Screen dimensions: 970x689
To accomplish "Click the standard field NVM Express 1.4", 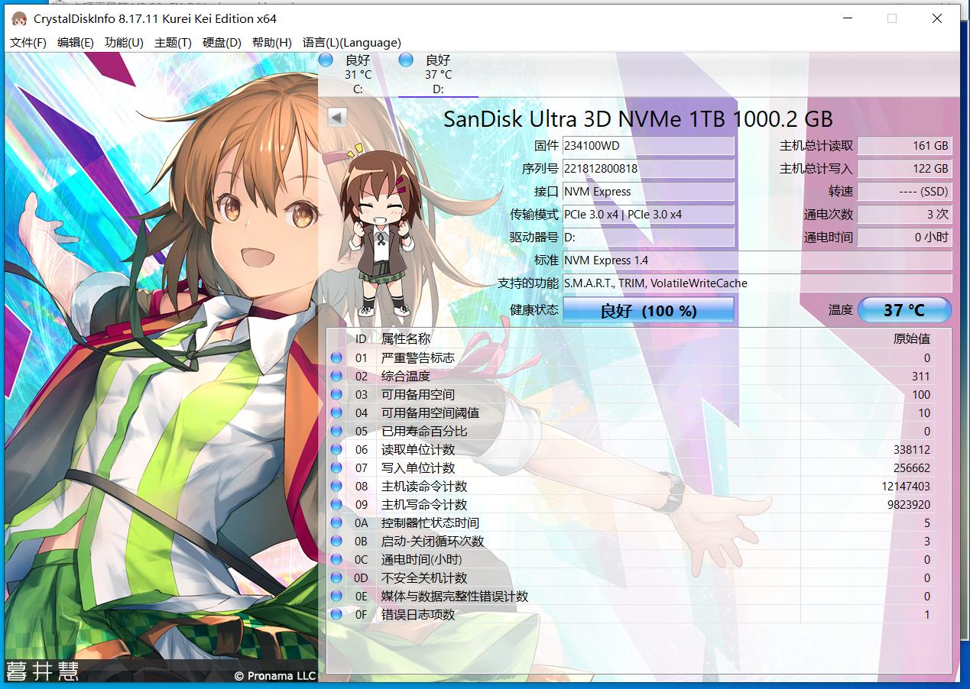I will coord(757,260).
